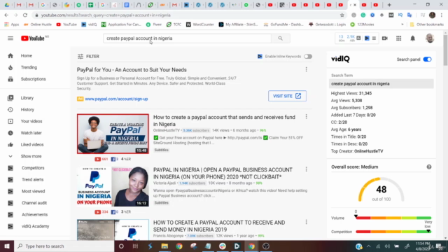Click the vidIQ Competition meter bar
This screenshot has height=252, width=448.
click(393, 232)
